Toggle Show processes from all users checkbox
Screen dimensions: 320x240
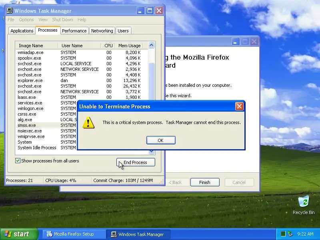[x=18, y=161]
